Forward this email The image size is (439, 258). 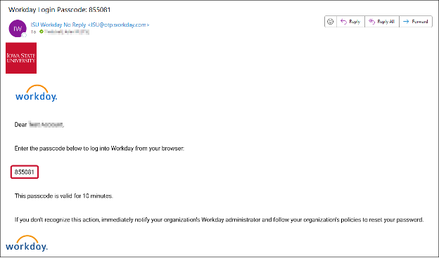point(416,22)
